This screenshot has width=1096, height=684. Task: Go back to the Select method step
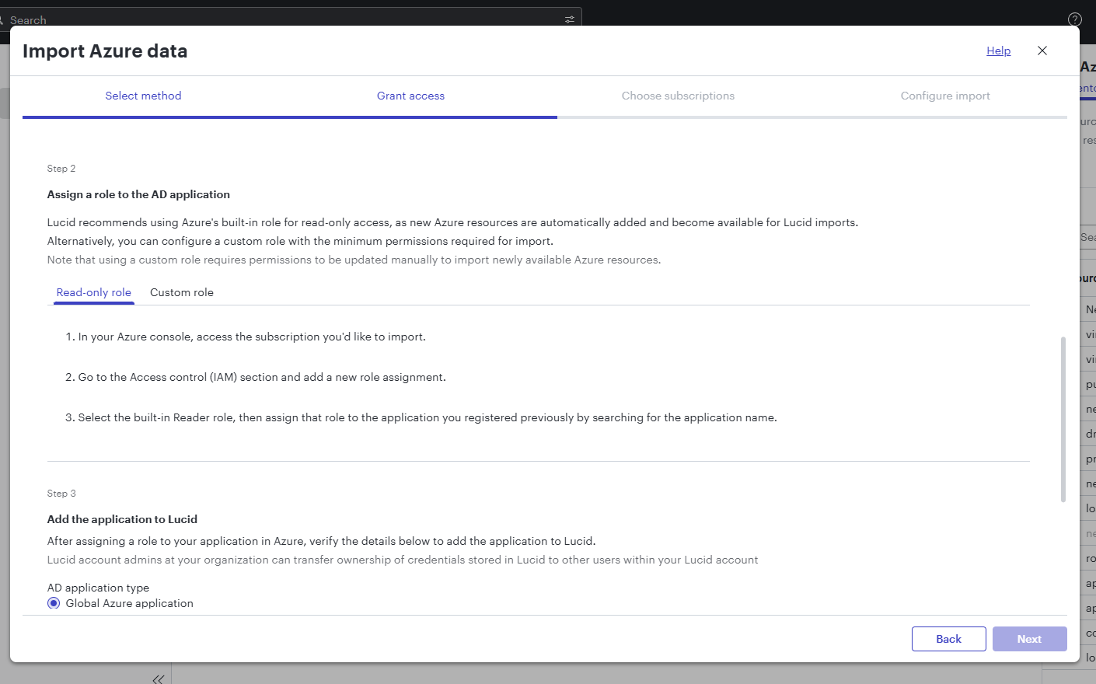[x=143, y=95]
